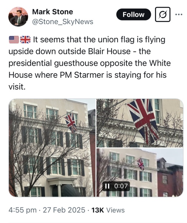Image resolution: width=187 pixels, height=223 pixels.
Task: Click the union flag in the left photo
Action: click(x=71, y=123)
